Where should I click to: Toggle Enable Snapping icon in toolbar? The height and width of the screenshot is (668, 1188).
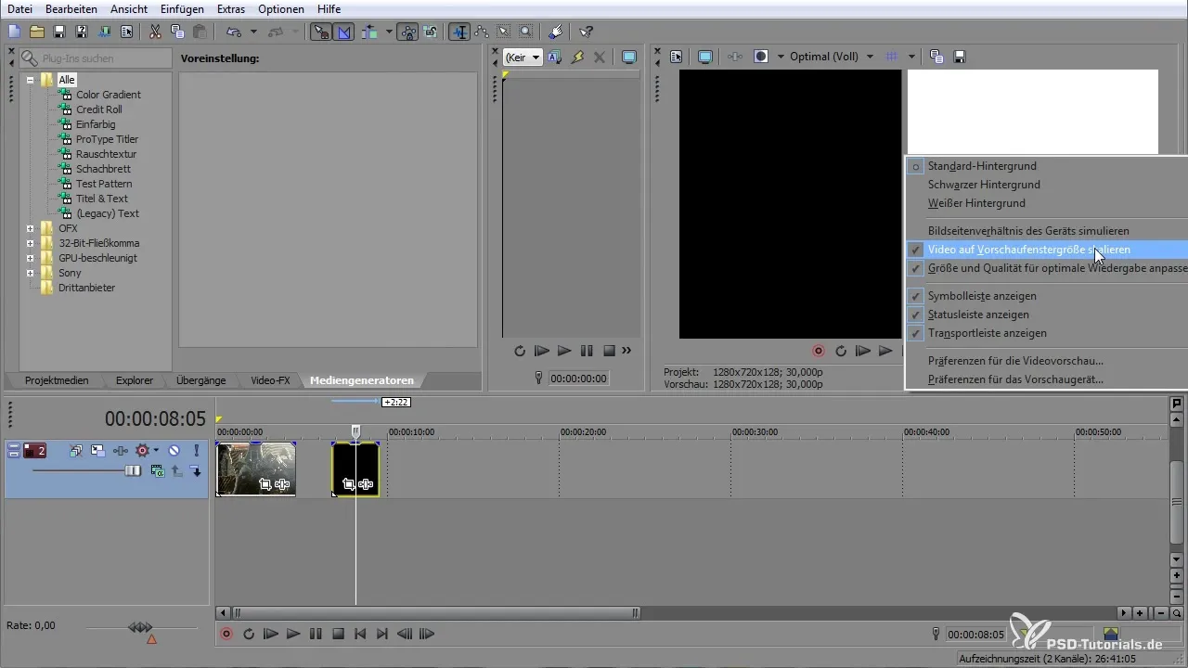click(320, 32)
